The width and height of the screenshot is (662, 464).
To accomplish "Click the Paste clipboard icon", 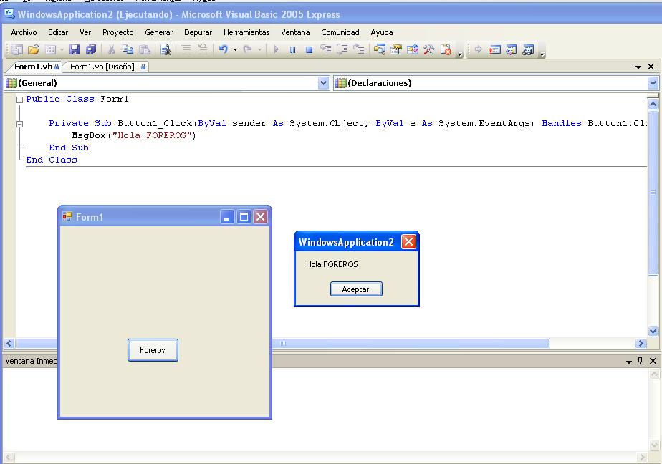I will [x=145, y=50].
